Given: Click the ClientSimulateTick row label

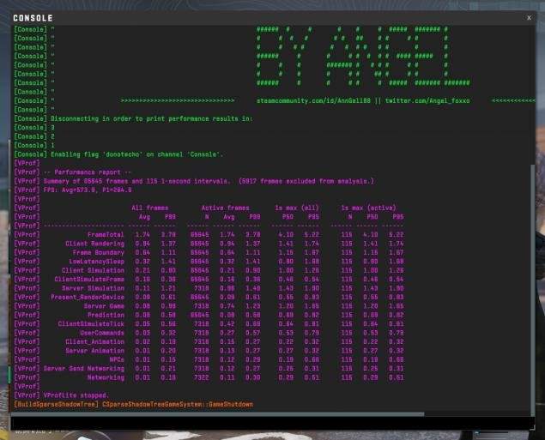Looking at the screenshot, I should (91, 324).
